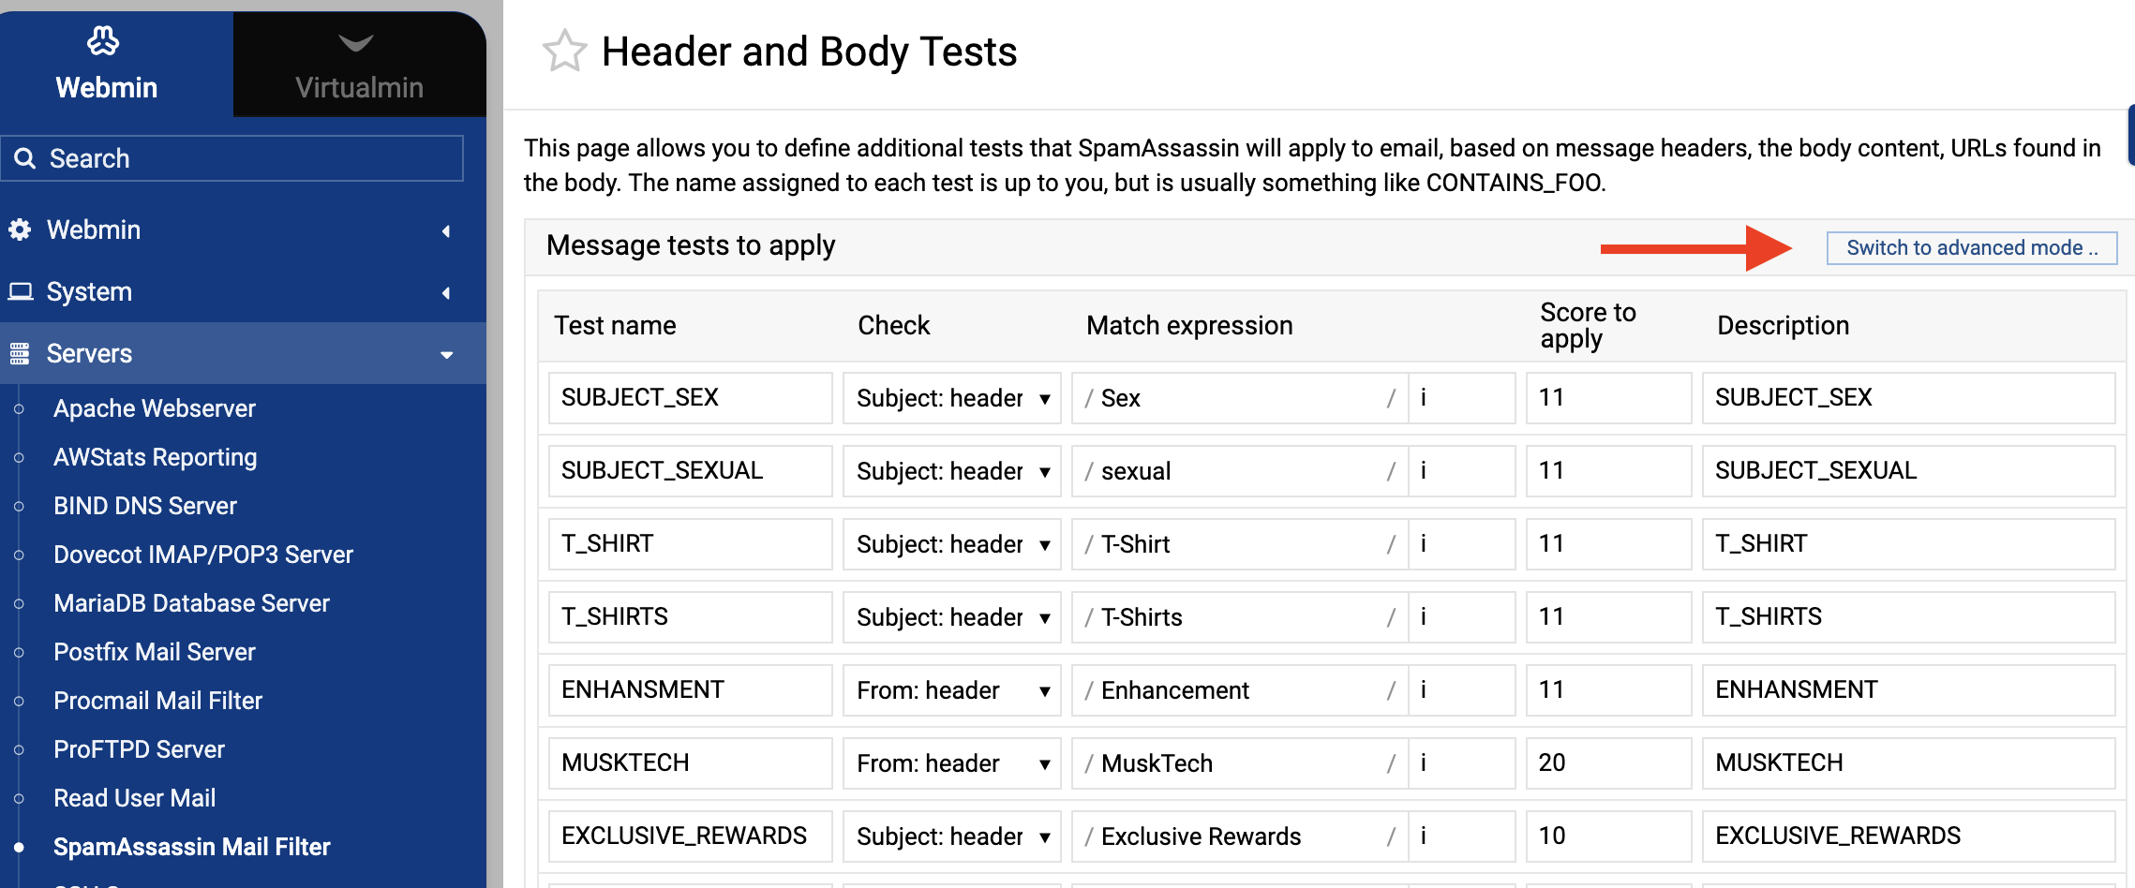Open BIND DNS Server link
Image resolution: width=2135 pixels, height=888 pixels.
click(x=145, y=506)
